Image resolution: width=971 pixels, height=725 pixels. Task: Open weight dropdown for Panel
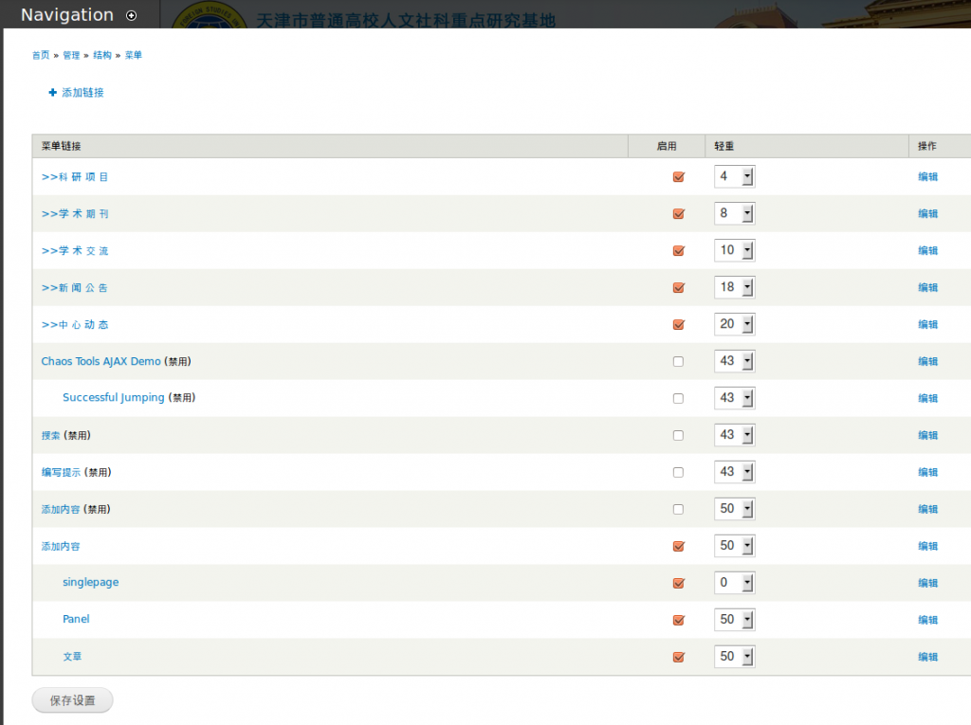click(x=735, y=619)
